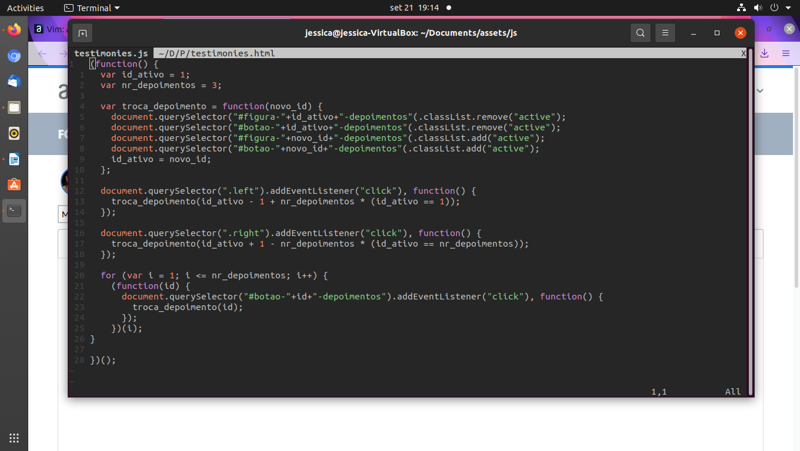Expand the chevron in the browser page
The image size is (800, 451).
760,91
